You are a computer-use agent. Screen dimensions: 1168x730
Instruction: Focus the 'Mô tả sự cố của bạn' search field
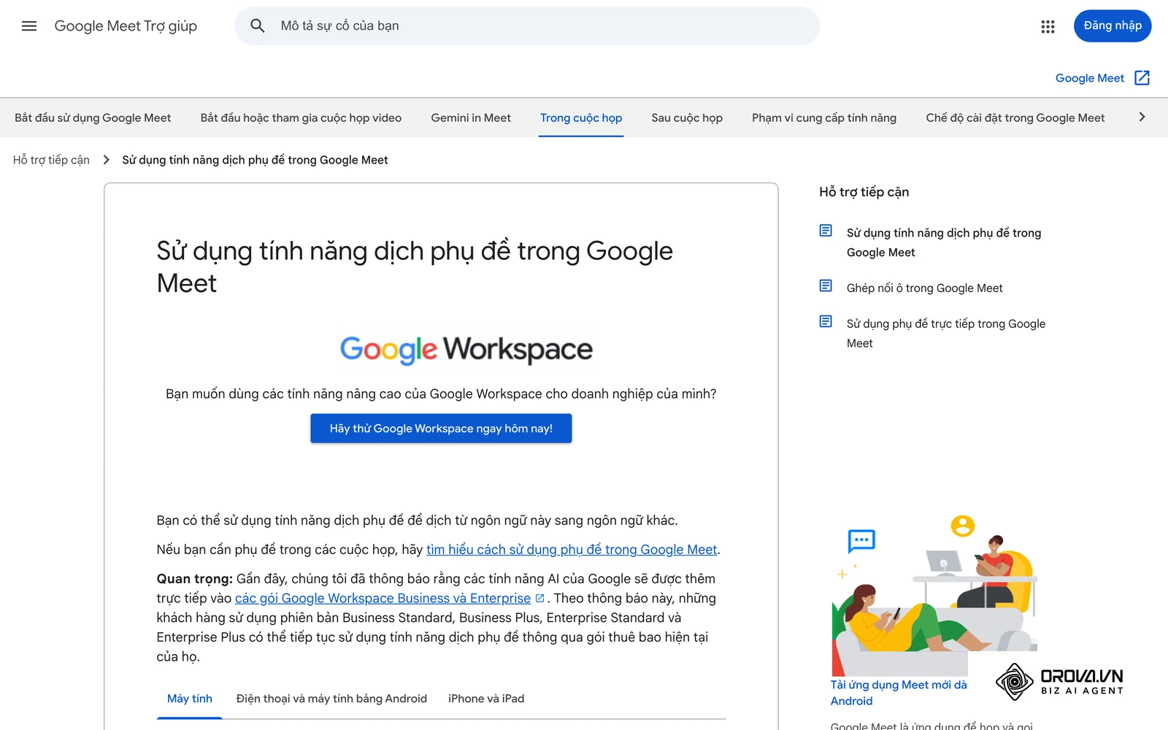[x=527, y=26]
